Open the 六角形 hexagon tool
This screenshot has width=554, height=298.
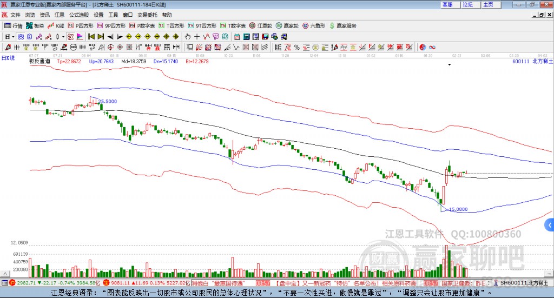(x=314, y=26)
